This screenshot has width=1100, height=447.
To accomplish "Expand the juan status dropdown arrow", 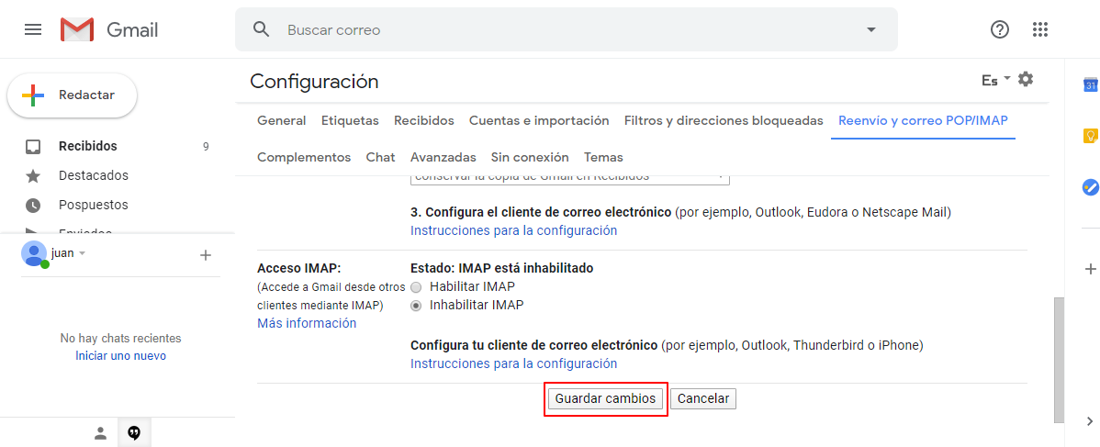I will [82, 253].
